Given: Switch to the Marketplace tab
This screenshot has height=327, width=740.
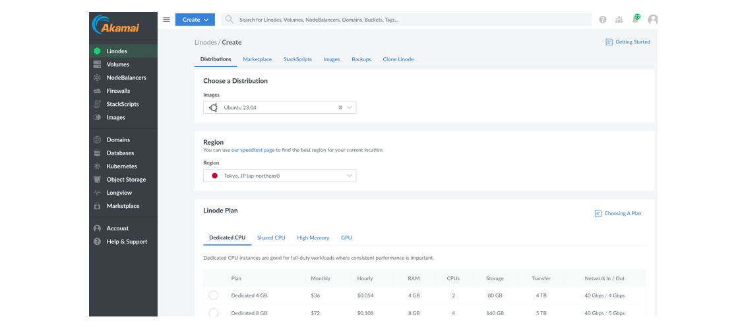Looking at the screenshot, I should 257,59.
